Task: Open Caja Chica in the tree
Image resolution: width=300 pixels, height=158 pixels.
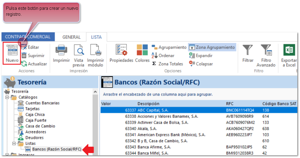Action: pos(35,114)
